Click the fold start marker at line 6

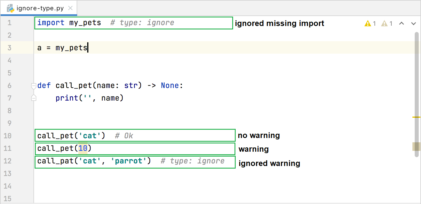pyautogui.click(x=33, y=85)
